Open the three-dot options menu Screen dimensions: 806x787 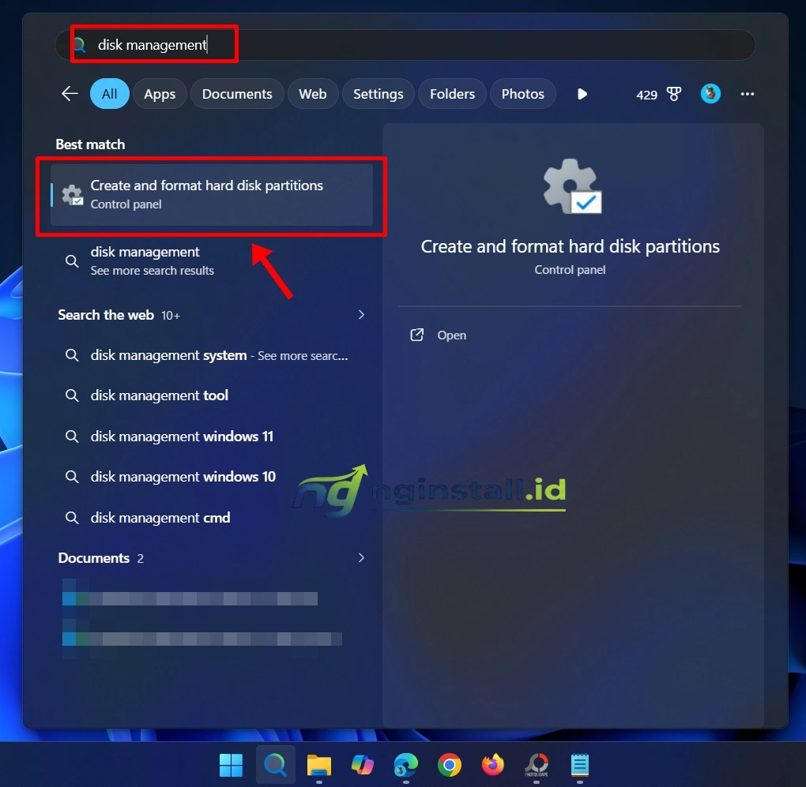tap(747, 93)
